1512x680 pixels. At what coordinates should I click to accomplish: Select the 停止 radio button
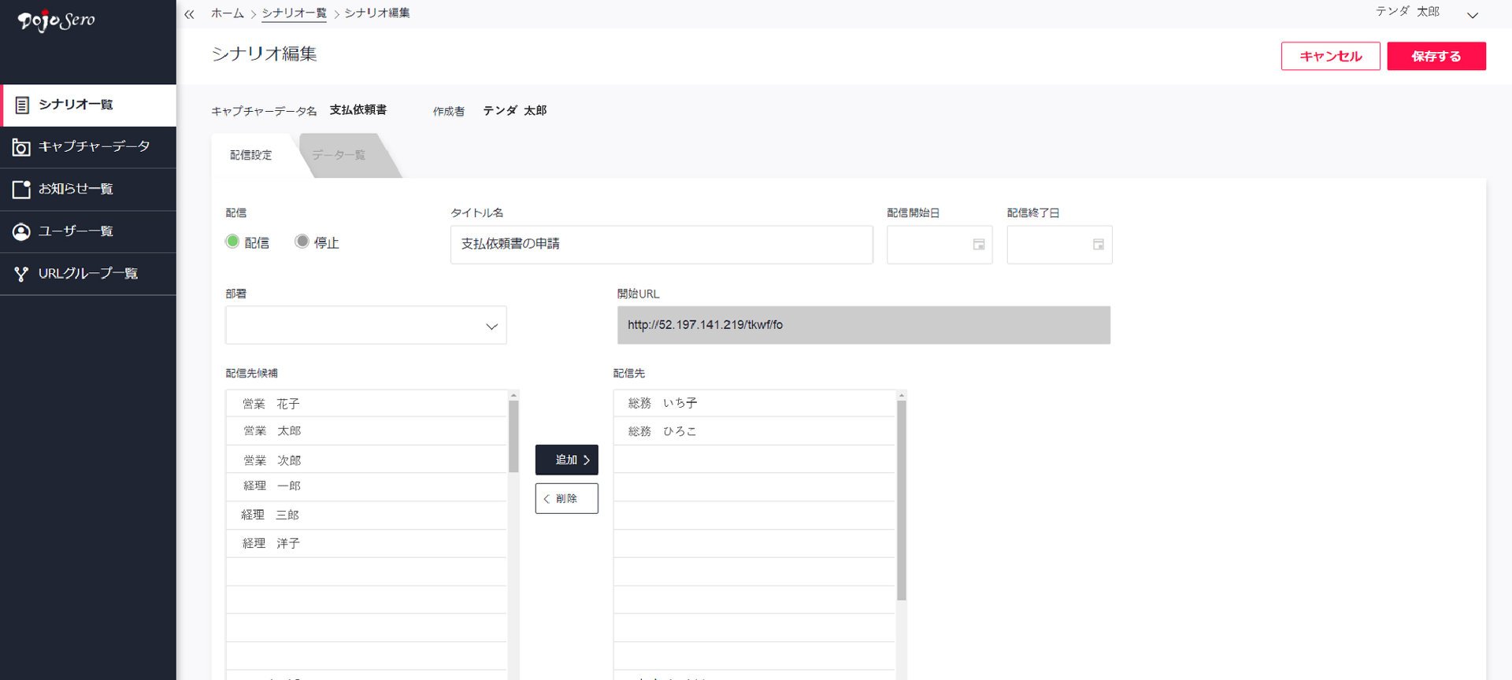click(302, 242)
